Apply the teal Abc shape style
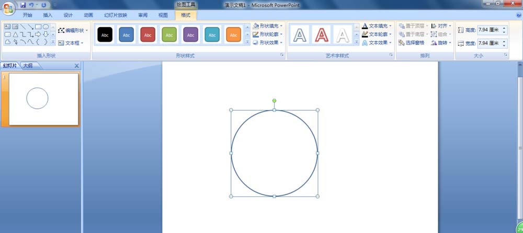523x233 pixels. click(x=212, y=34)
